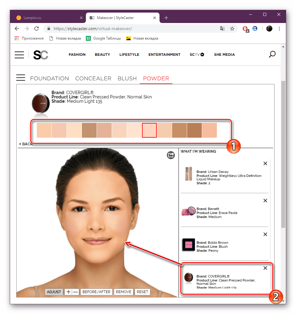Close the Lumpics.ru tab
The width and height of the screenshot is (296, 314).
click(x=81, y=18)
